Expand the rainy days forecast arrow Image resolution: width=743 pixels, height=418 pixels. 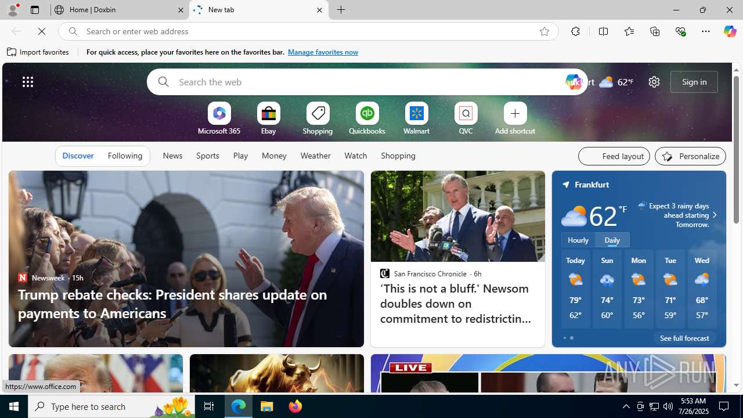[714, 215]
